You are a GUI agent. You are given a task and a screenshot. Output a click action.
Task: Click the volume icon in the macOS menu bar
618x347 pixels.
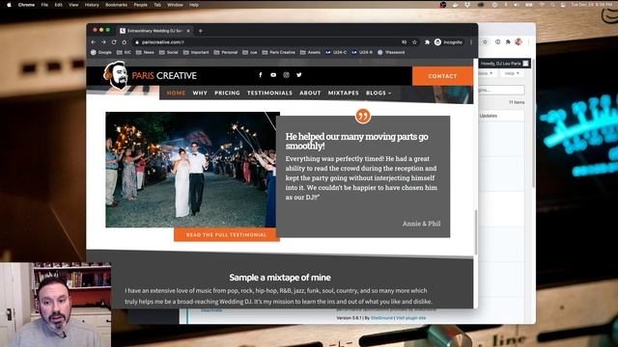click(x=516, y=5)
